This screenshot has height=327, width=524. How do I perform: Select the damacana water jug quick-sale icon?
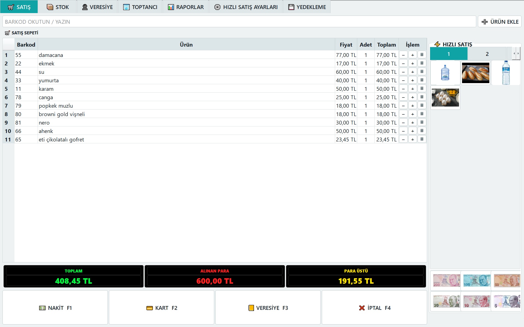[445, 72]
